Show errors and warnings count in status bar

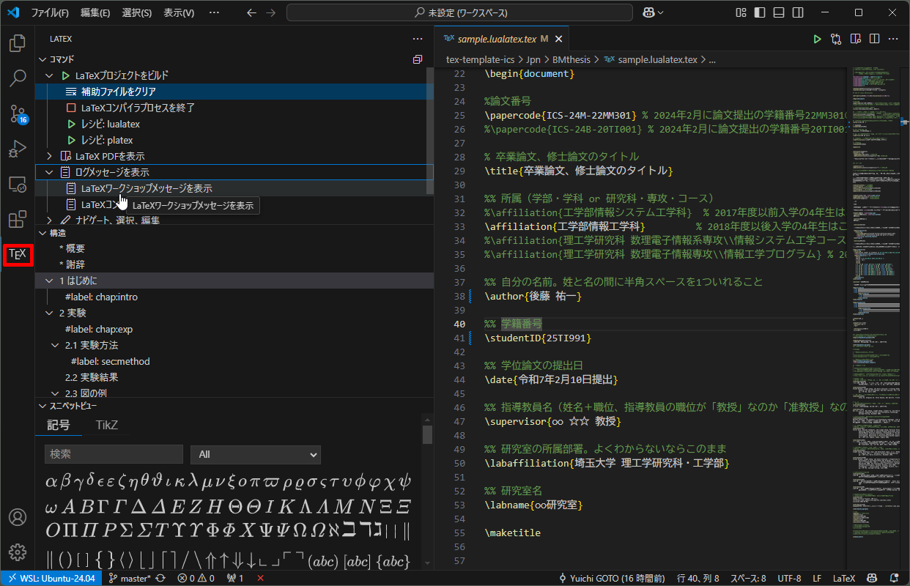click(x=196, y=578)
